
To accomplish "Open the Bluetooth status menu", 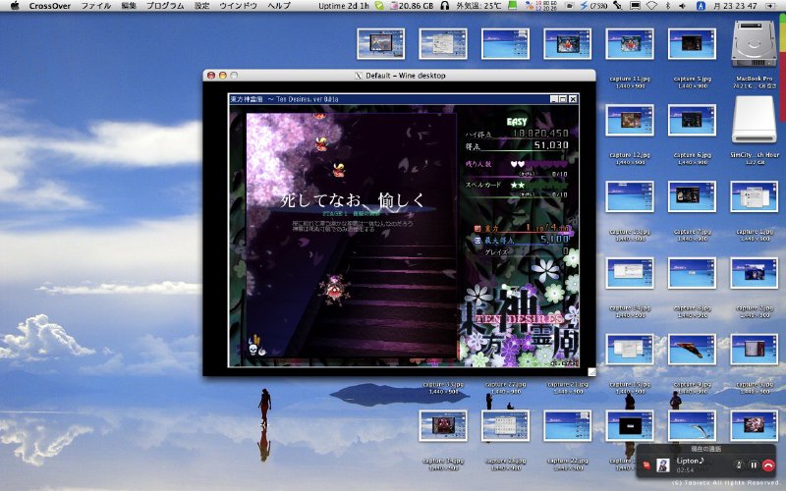I will [667, 6].
